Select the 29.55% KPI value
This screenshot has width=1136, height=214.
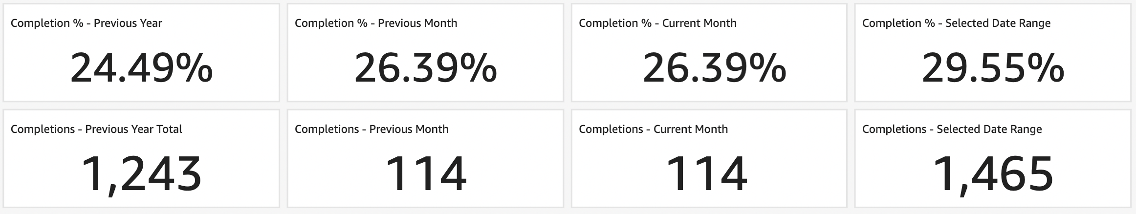(x=993, y=68)
